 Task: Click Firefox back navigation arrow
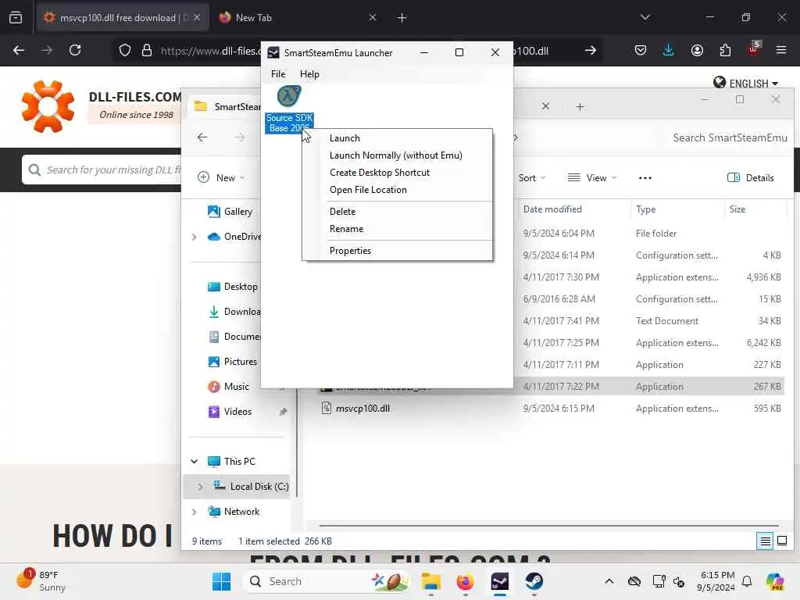pos(19,50)
